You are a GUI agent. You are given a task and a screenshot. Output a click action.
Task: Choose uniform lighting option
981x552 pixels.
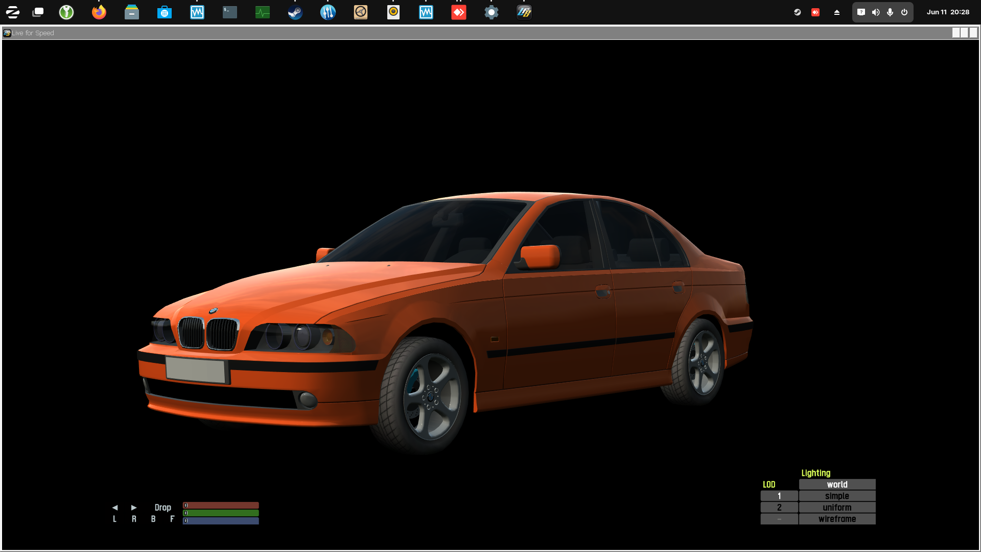pos(837,508)
